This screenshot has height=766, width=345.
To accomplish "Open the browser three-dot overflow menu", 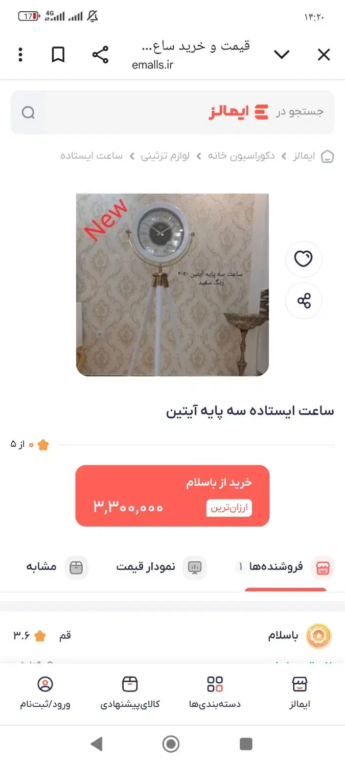I will pos(20,55).
